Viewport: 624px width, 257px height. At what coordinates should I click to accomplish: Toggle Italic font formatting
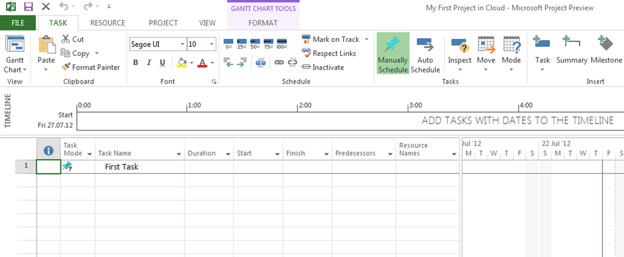(149, 63)
